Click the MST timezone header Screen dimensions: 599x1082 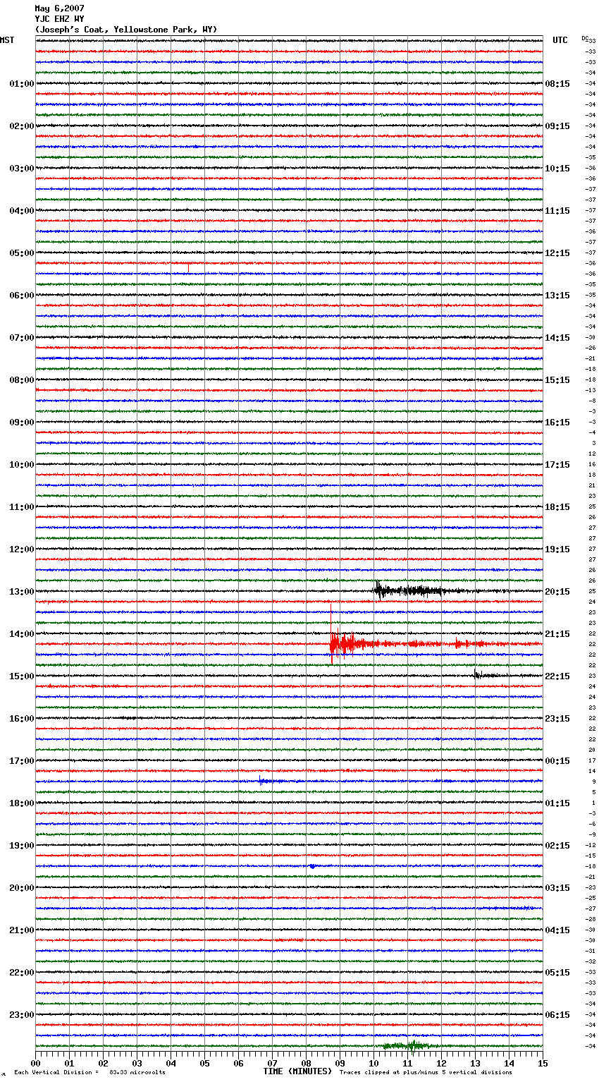click(7, 40)
